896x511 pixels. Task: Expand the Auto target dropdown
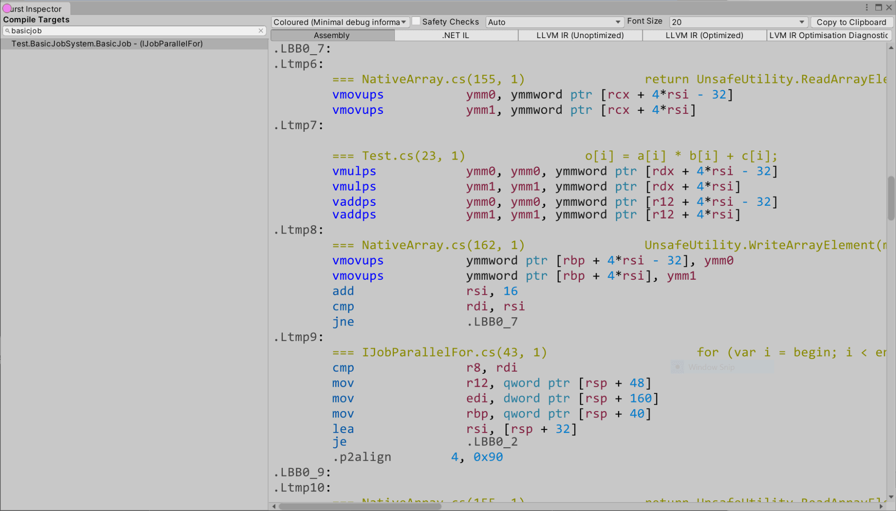(554, 22)
